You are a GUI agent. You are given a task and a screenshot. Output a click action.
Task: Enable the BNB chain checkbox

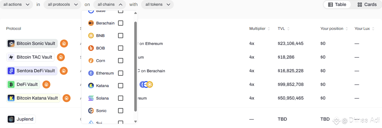(121, 36)
